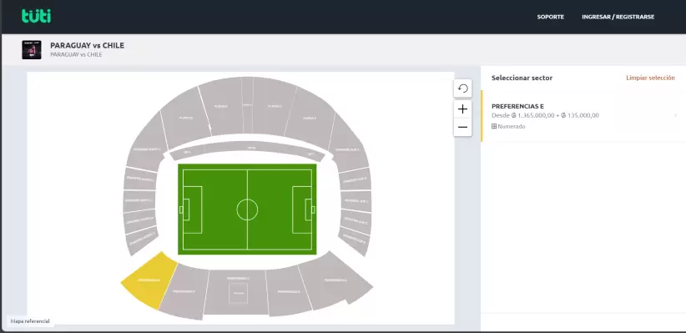
Task: Open the Paraguay vs Chile event thumbnail
Action: click(32, 50)
